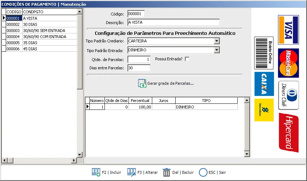Click the 100,00 percentual cell
Image resolution: width=307 pixels, height=181 pixels.
point(140,107)
